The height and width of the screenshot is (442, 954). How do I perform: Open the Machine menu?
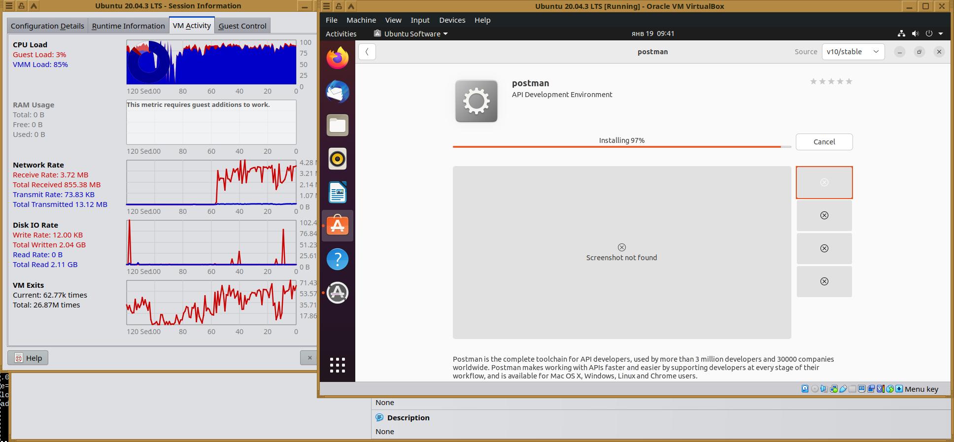(361, 20)
